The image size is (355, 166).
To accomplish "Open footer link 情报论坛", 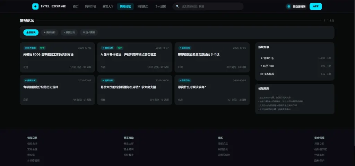I will 223,144.
